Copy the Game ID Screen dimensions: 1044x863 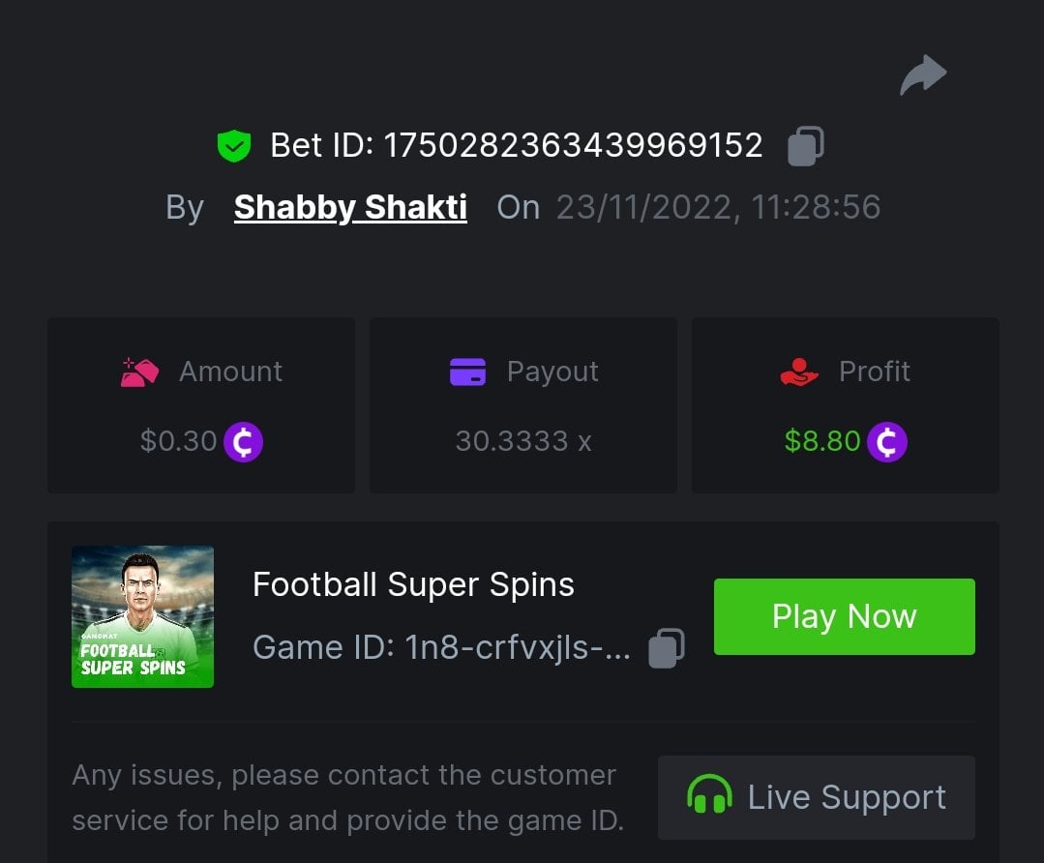pos(666,647)
